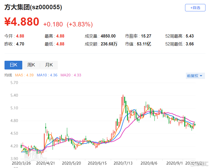The width and height of the screenshot is (210, 168).
Task: Click the 4.80 y-axis label
Action: [14, 121]
